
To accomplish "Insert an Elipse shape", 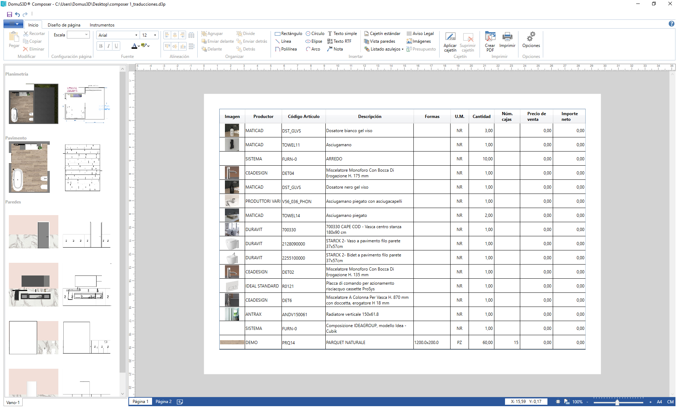I will point(314,41).
